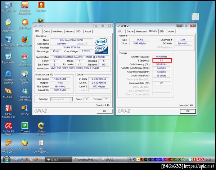Image resolution: width=216 pixels, height=170 pixels.
Task: Click the red AntiVir umbrella tray icon
Action: pos(202,160)
